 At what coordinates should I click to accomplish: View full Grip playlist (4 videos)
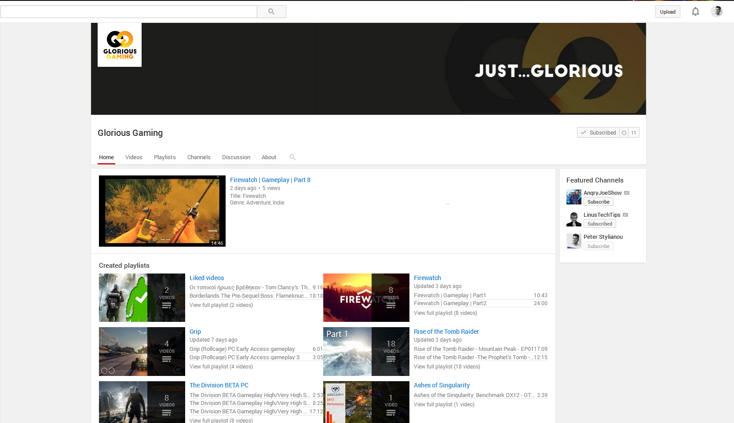(x=221, y=367)
